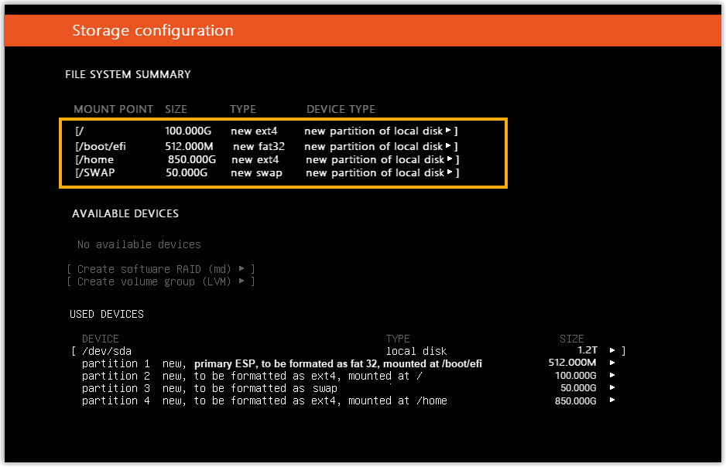Expand arrow for the /boot/efi mount row
The width and height of the screenshot is (726, 467).
click(x=448, y=146)
